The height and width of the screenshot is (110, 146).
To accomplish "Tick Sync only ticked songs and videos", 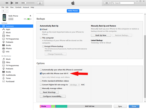I will pyautogui.click(x=41, y=77).
